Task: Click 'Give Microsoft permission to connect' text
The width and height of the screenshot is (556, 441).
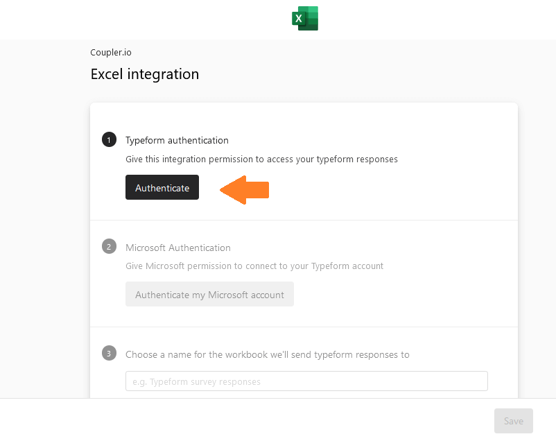Action: click(254, 266)
